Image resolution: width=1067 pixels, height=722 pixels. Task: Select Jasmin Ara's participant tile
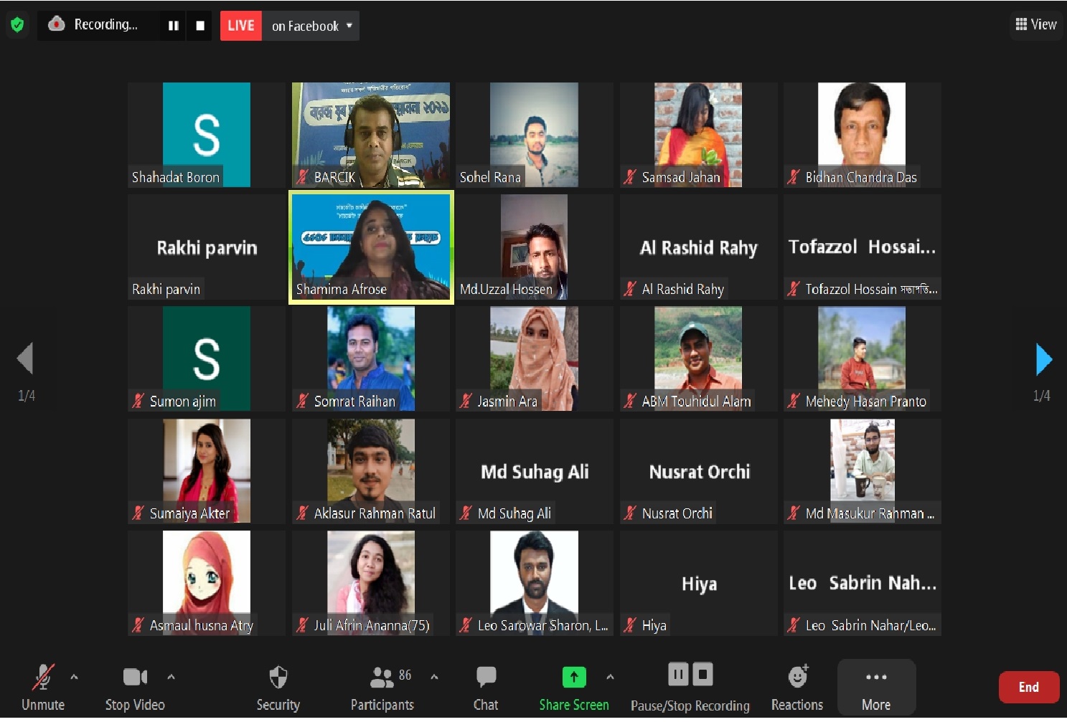tap(535, 358)
